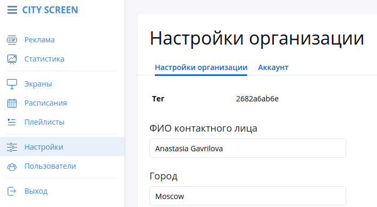Open the Пользователи users page
This screenshot has width=377, height=207.
[50, 166]
